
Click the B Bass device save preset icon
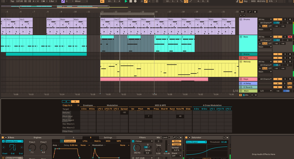181,137
